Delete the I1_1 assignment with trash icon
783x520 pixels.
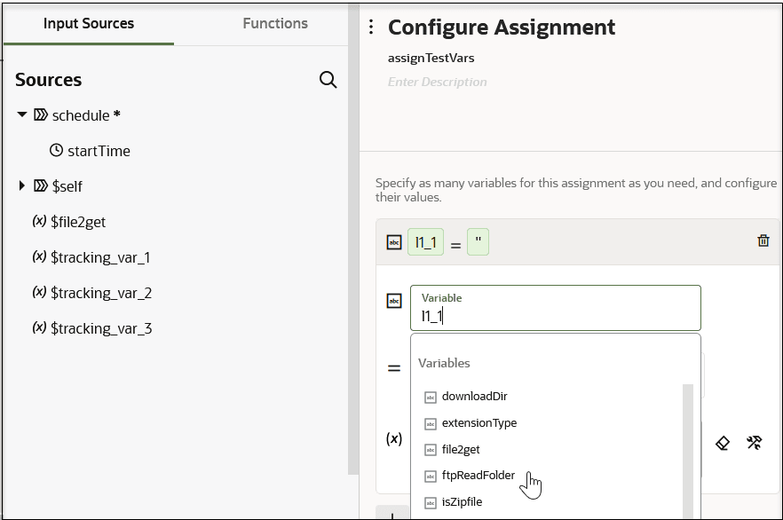point(763,240)
